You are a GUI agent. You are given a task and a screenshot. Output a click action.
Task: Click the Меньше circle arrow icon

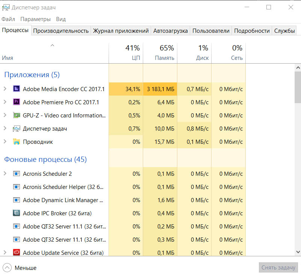point(7,268)
